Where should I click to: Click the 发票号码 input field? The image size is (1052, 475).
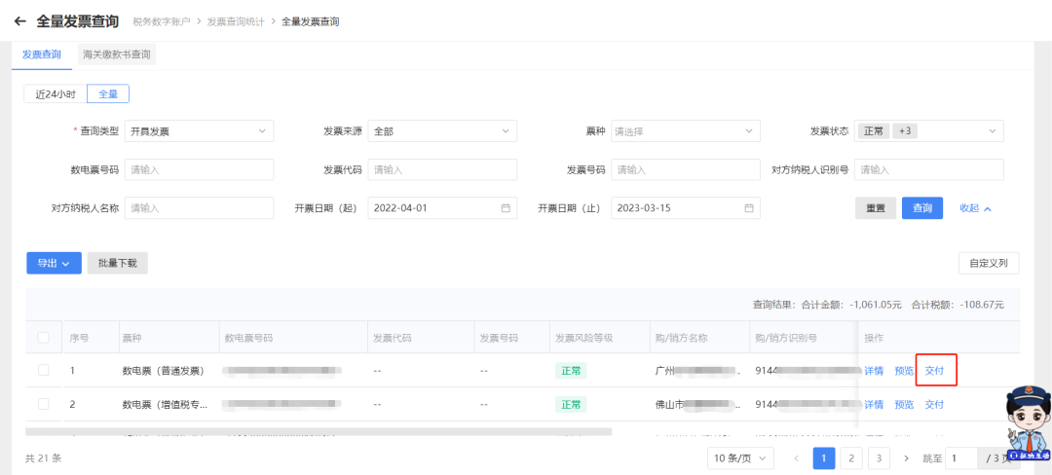[x=686, y=169]
